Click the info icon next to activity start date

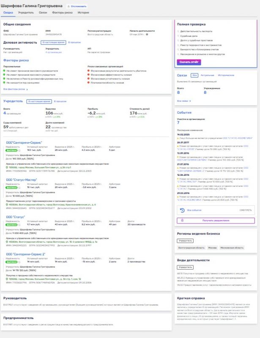(146, 34)
